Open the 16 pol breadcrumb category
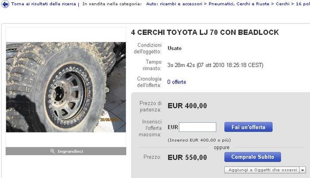The width and height of the screenshot is (310, 178). 302,4
